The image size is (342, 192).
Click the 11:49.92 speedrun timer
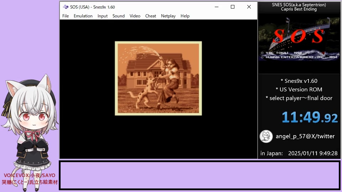310,118
